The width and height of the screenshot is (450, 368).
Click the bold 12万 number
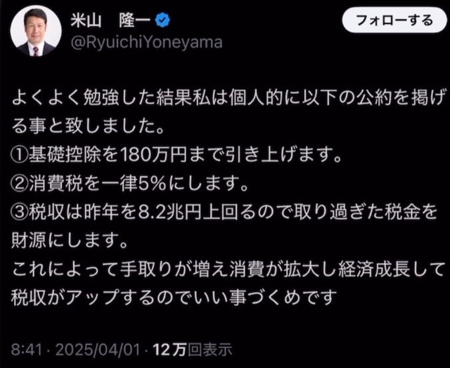tap(169, 350)
